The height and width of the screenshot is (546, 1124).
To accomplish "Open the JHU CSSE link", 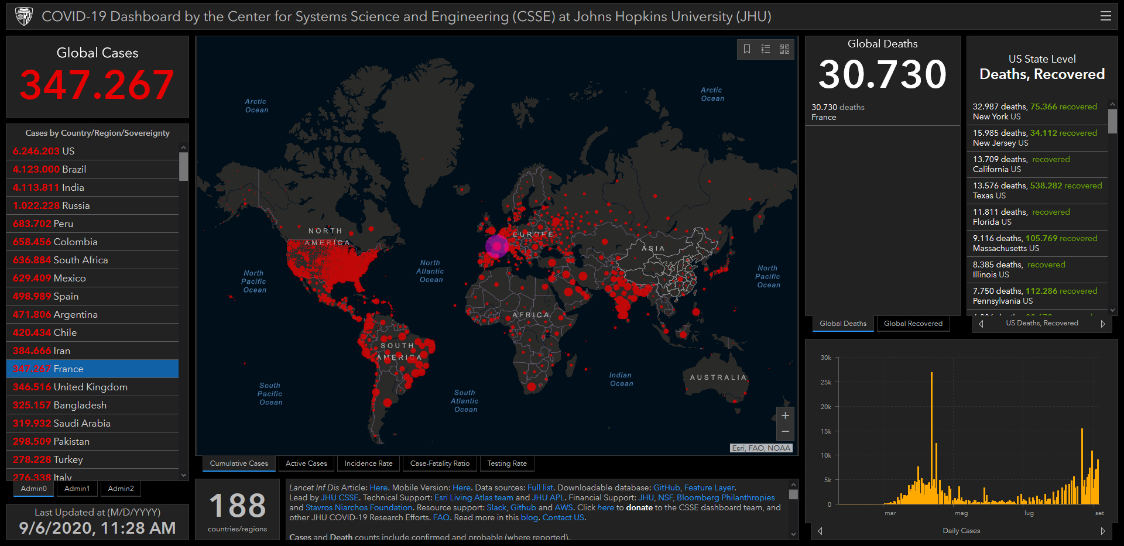I will point(340,497).
